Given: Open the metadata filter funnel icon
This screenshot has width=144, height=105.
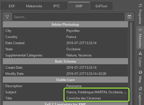Looking at the screenshot, I should [7, 17].
